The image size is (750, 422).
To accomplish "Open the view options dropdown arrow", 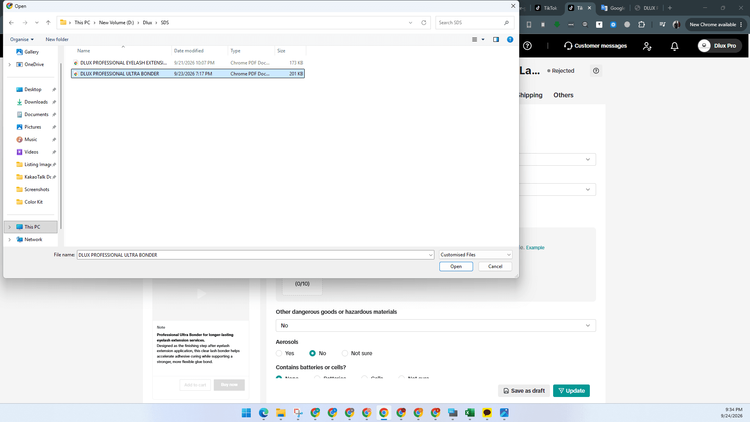I will [x=483, y=39].
